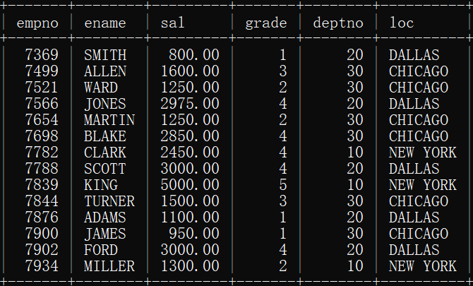473x286 pixels.
Task: Click the name TURNER
Action: click(x=109, y=201)
